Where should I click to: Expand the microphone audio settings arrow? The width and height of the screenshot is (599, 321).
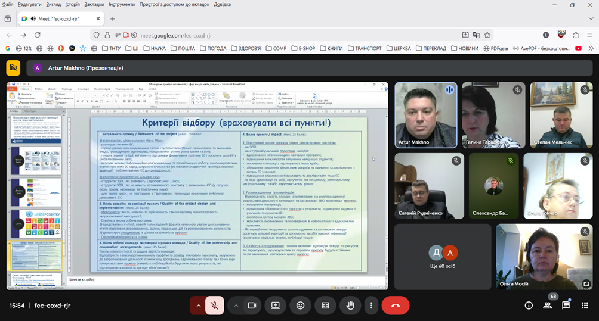pyautogui.click(x=198, y=305)
